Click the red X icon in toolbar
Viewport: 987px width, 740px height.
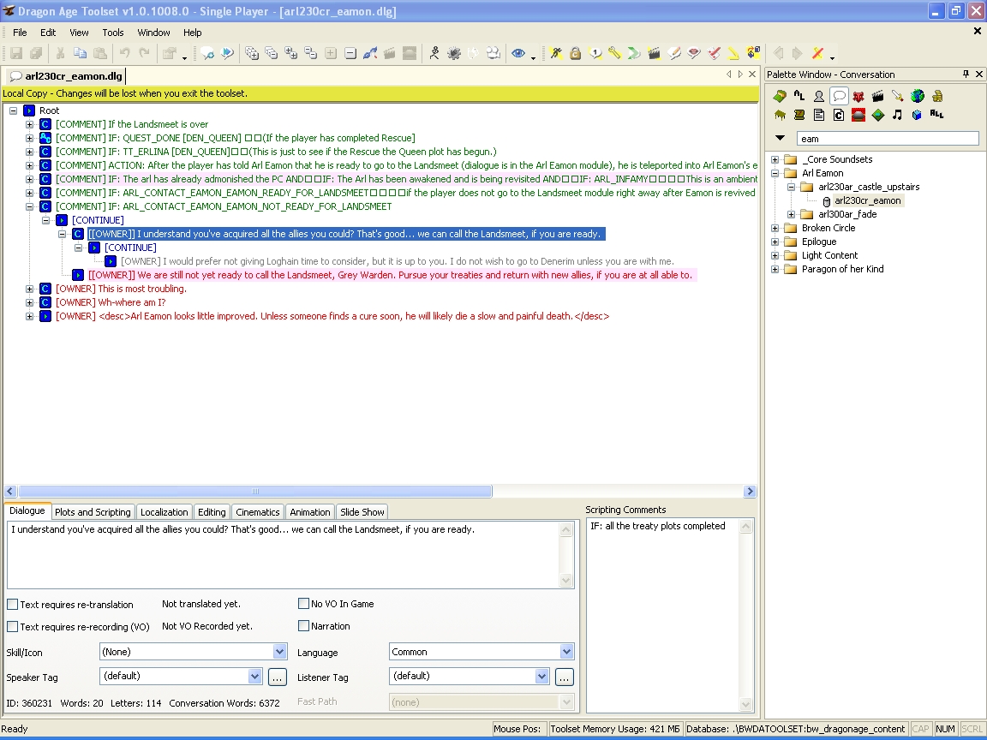(817, 53)
